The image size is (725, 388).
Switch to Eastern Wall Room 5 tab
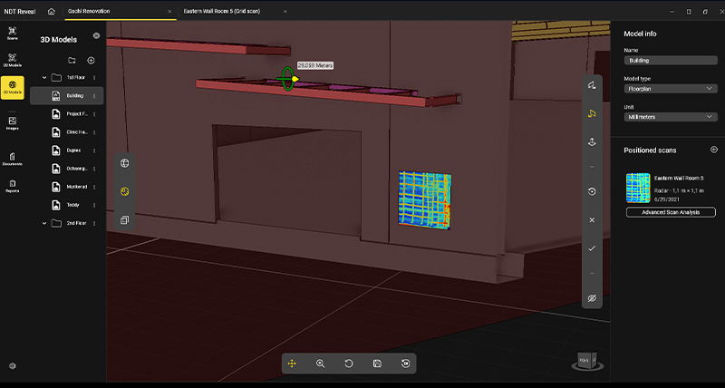coord(220,11)
